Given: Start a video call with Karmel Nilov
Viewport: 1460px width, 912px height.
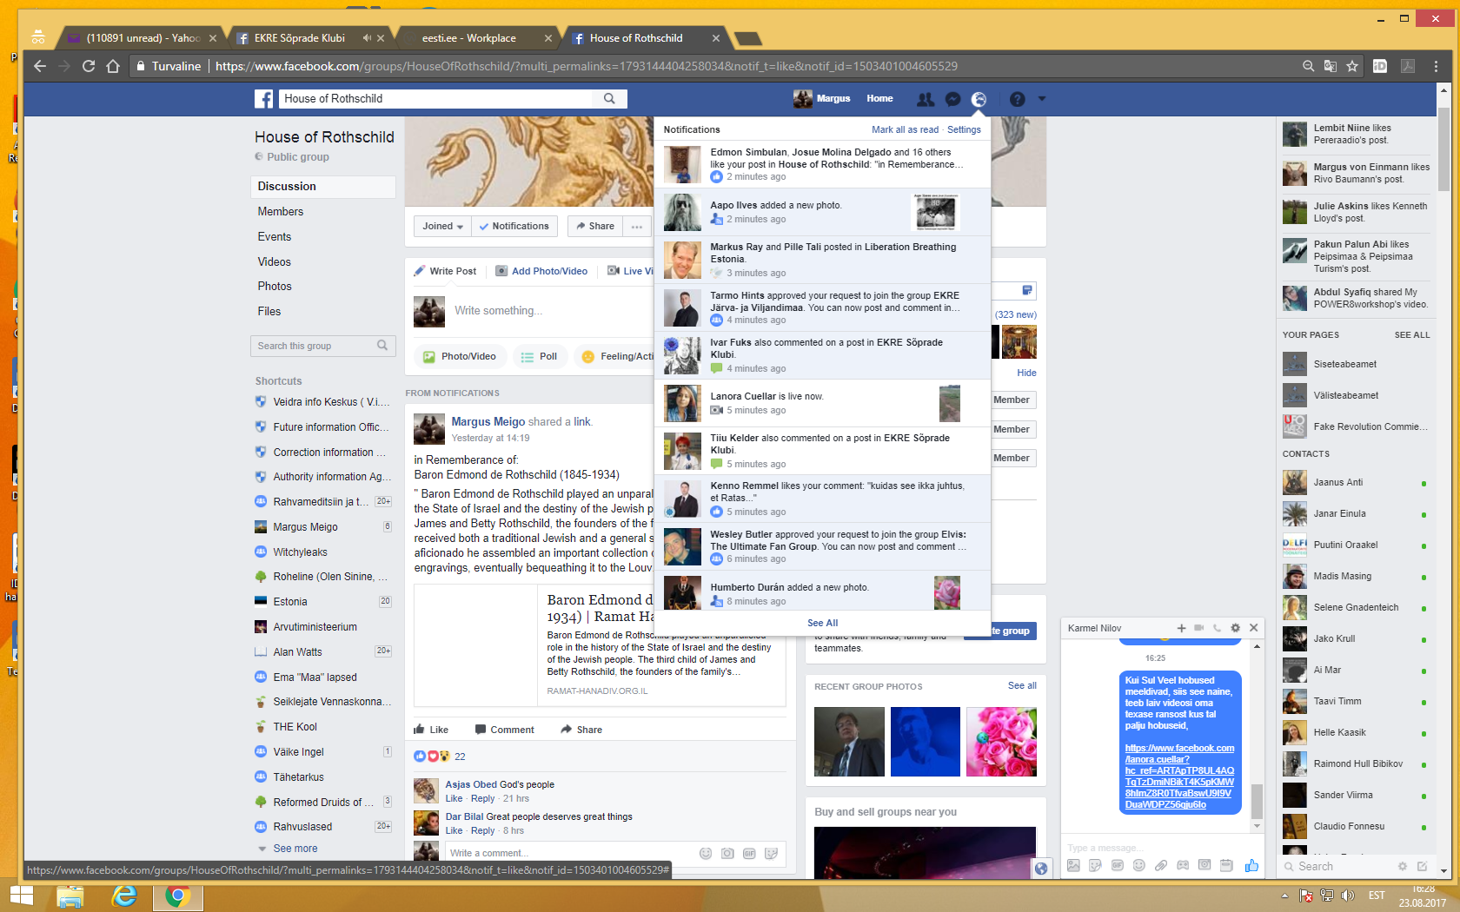Looking at the screenshot, I should [1198, 628].
